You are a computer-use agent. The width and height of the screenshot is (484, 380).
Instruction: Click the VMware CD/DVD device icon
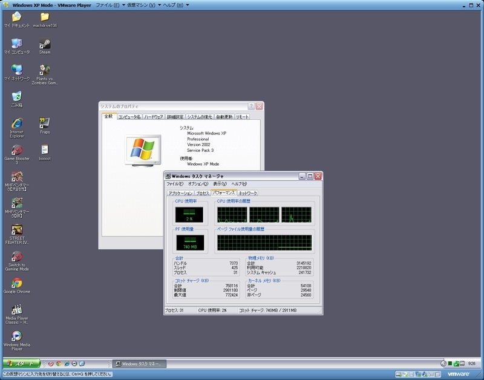point(405,375)
